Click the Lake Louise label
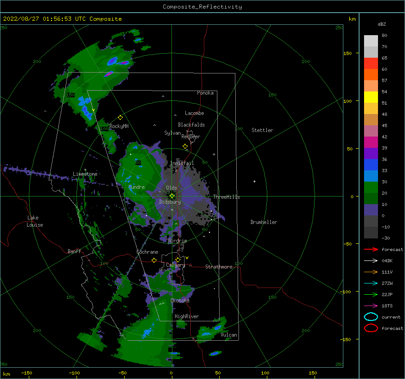This screenshot has width=405, height=379. click(x=35, y=221)
